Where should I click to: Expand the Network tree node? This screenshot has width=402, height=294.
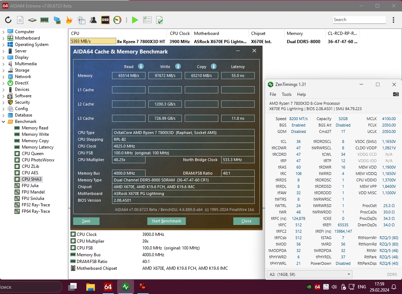[x=3, y=77]
